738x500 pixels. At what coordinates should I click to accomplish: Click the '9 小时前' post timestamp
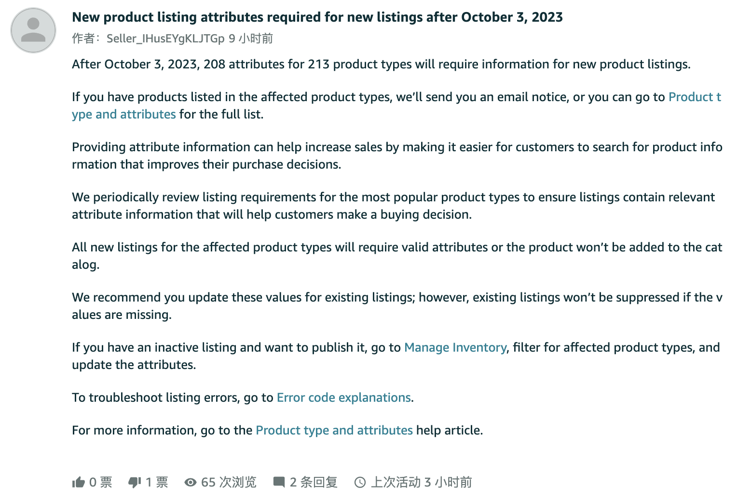[251, 39]
